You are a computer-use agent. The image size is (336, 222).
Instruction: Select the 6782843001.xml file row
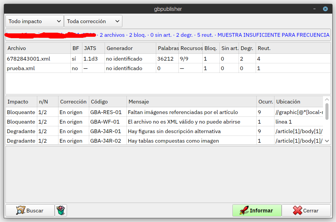[x=168, y=59]
